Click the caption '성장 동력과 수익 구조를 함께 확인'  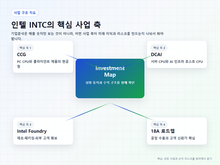pyautogui.click(x=110, y=82)
